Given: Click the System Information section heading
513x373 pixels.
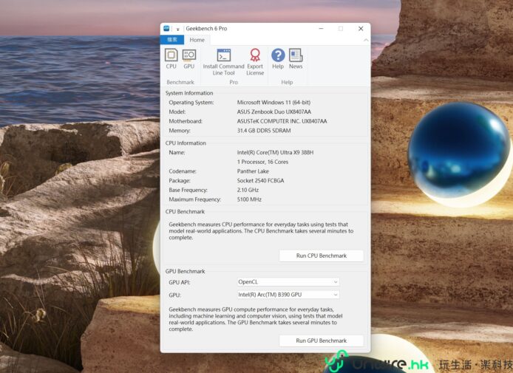Looking at the screenshot, I should (x=189, y=93).
